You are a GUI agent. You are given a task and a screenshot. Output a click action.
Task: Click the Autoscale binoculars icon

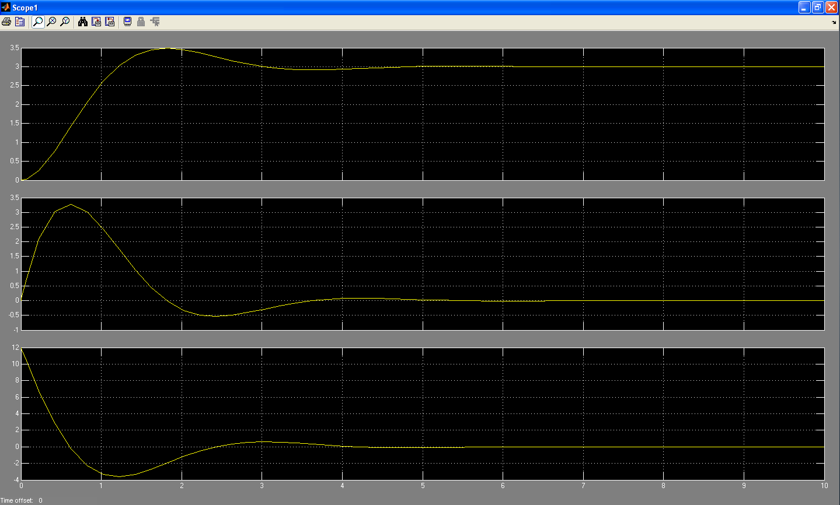pyautogui.click(x=83, y=22)
